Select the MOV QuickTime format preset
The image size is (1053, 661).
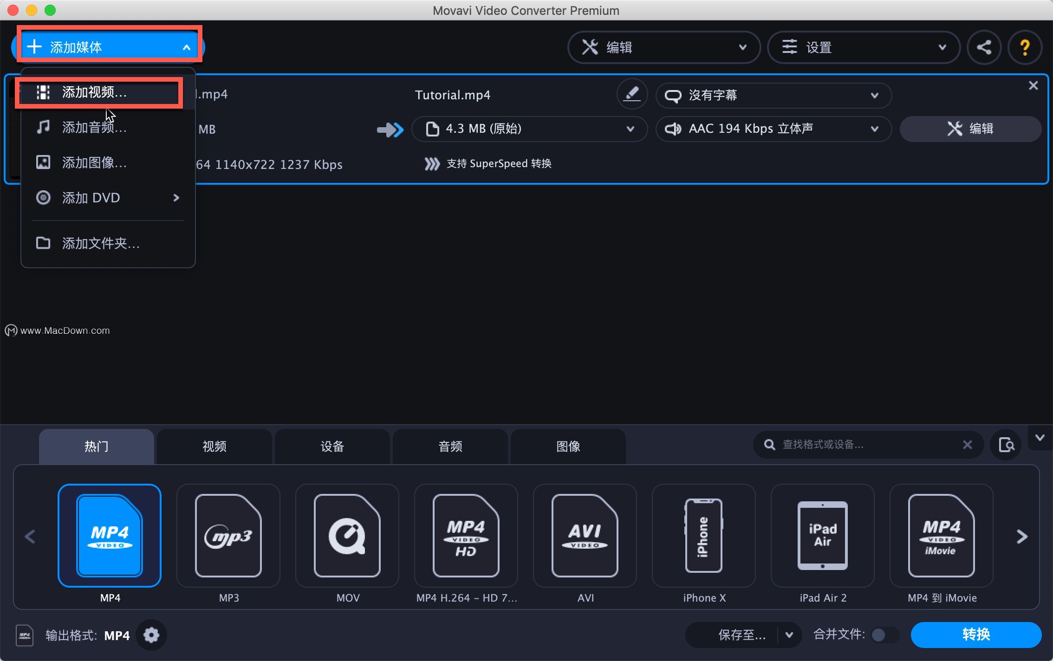[x=347, y=536]
